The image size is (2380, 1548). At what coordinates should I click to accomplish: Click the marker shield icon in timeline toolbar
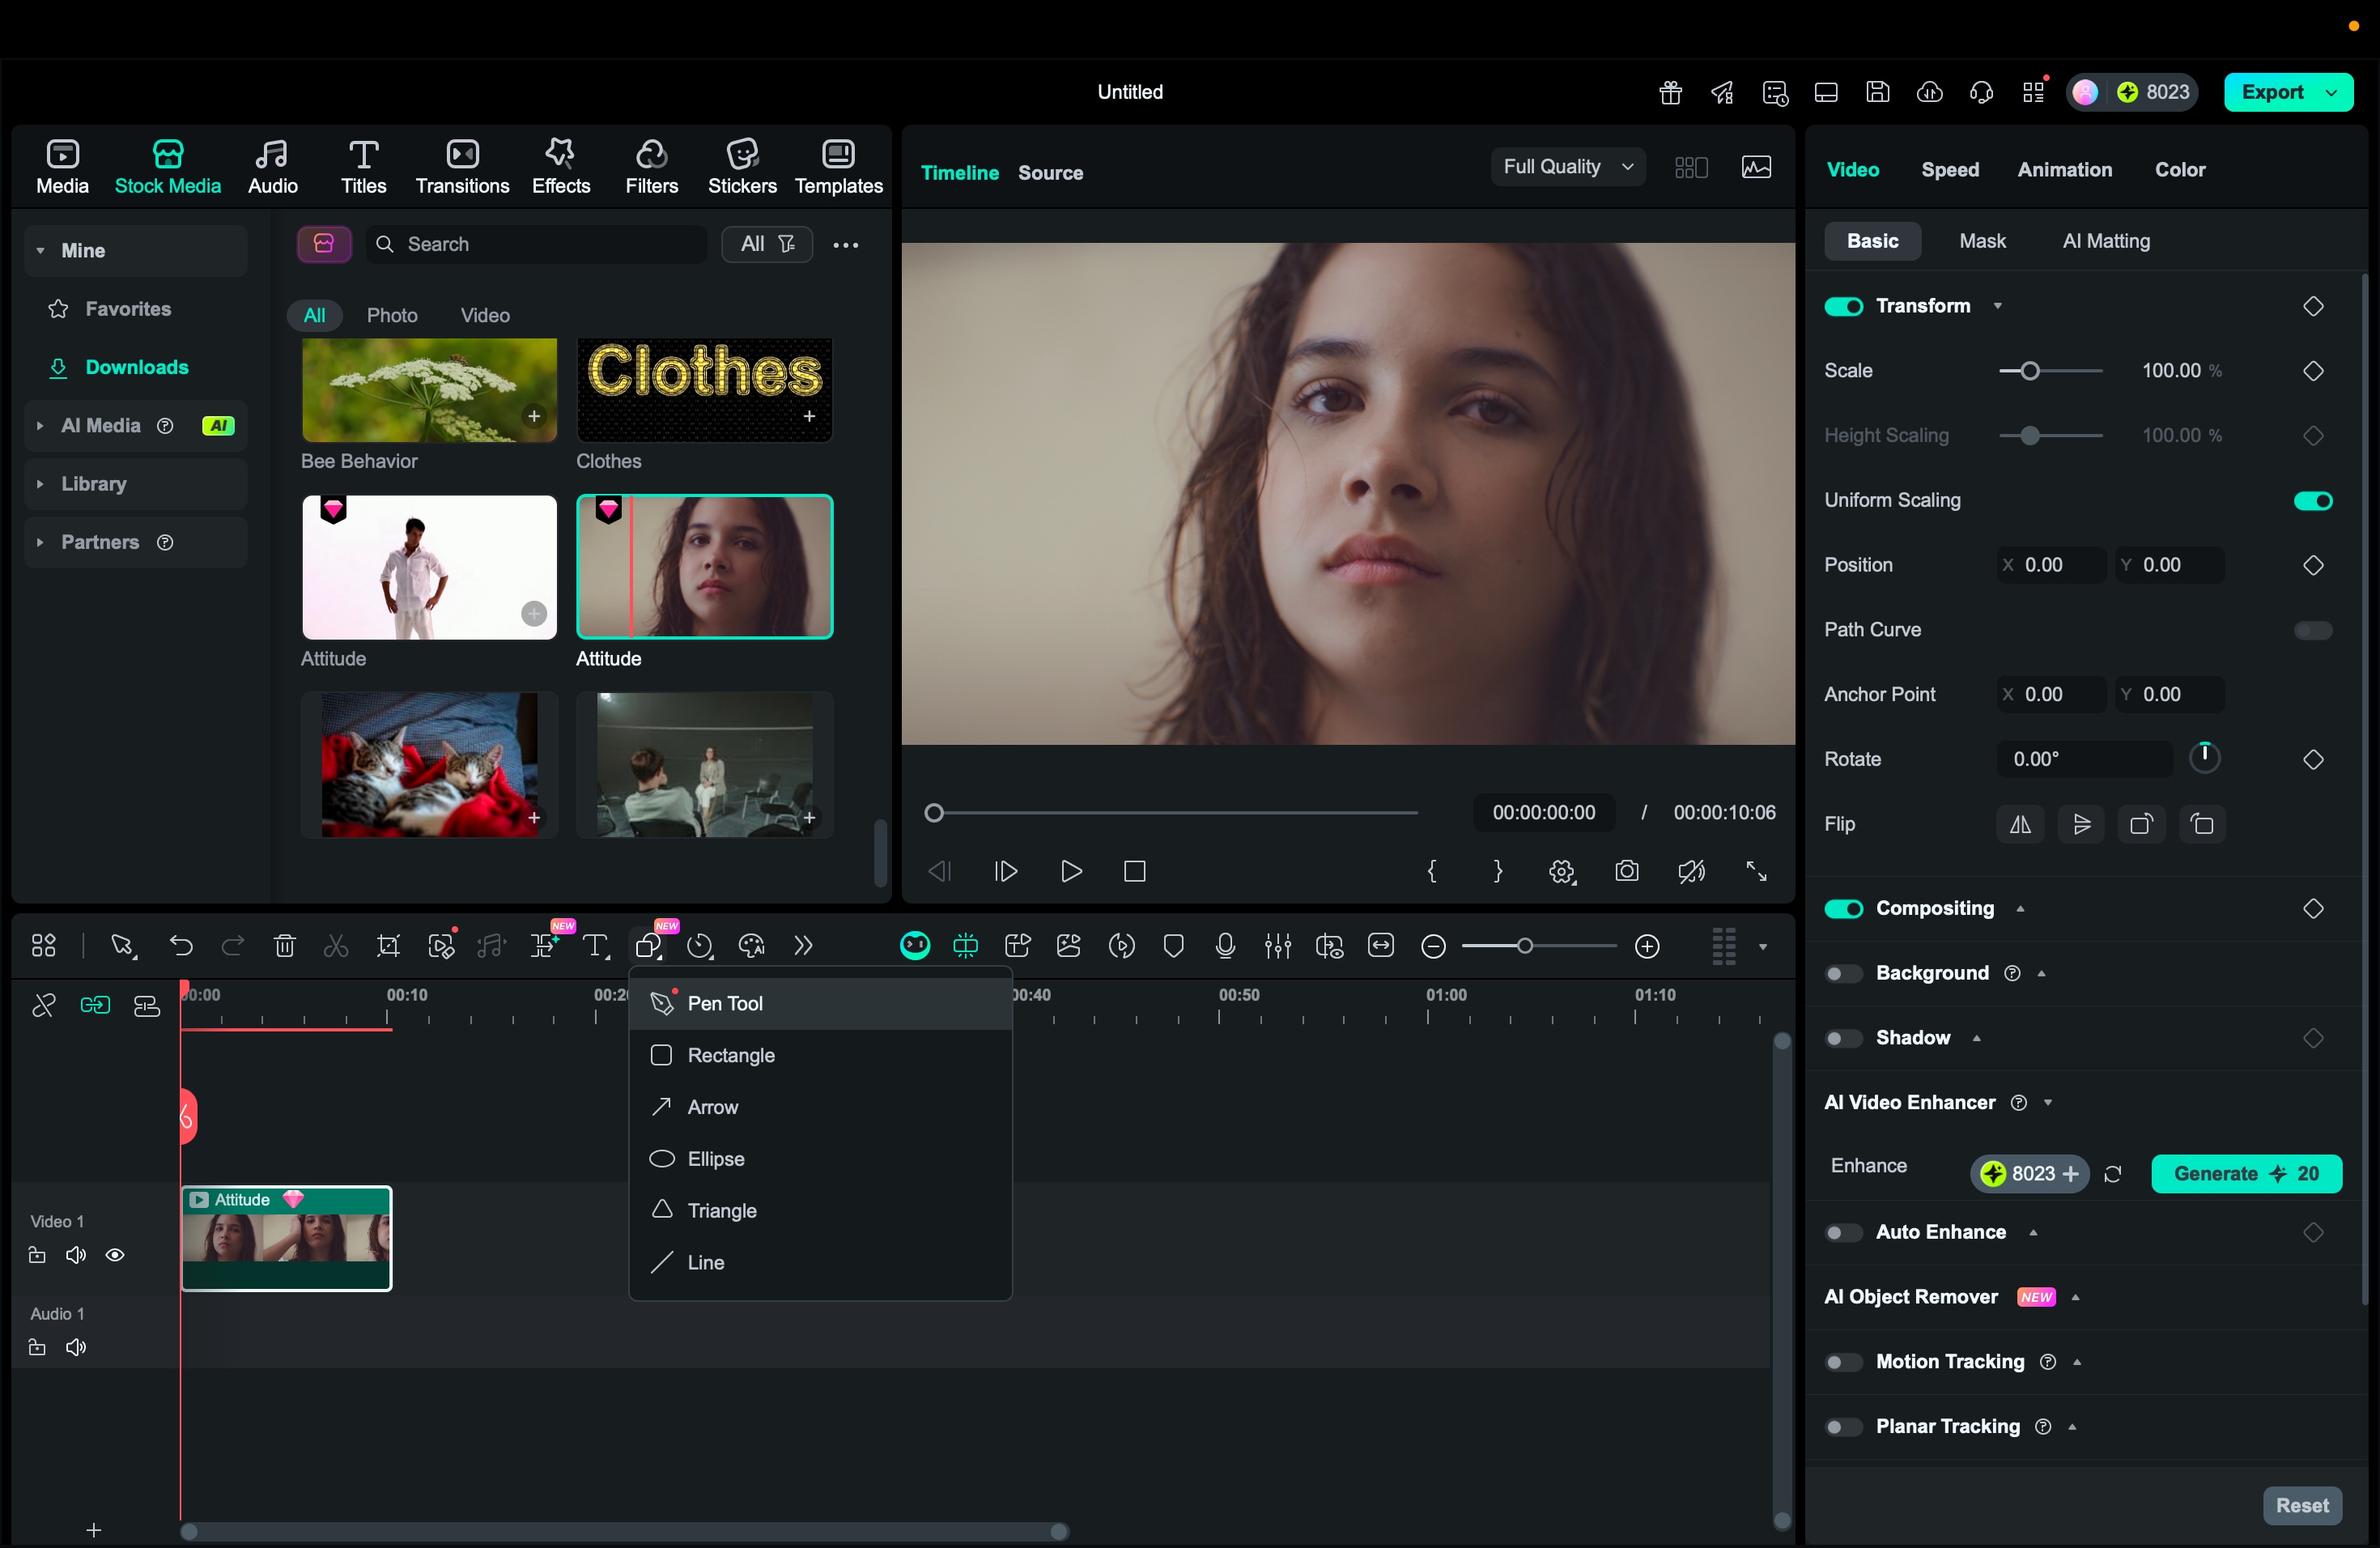1174,945
